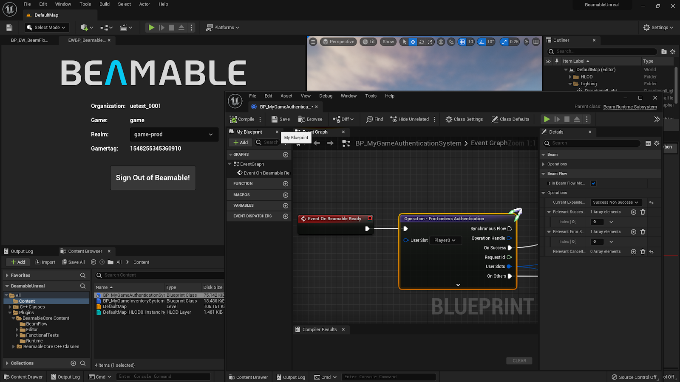Screen dimensions: 680x382
Task: Activate the scale tool in viewport
Action: click(x=430, y=42)
